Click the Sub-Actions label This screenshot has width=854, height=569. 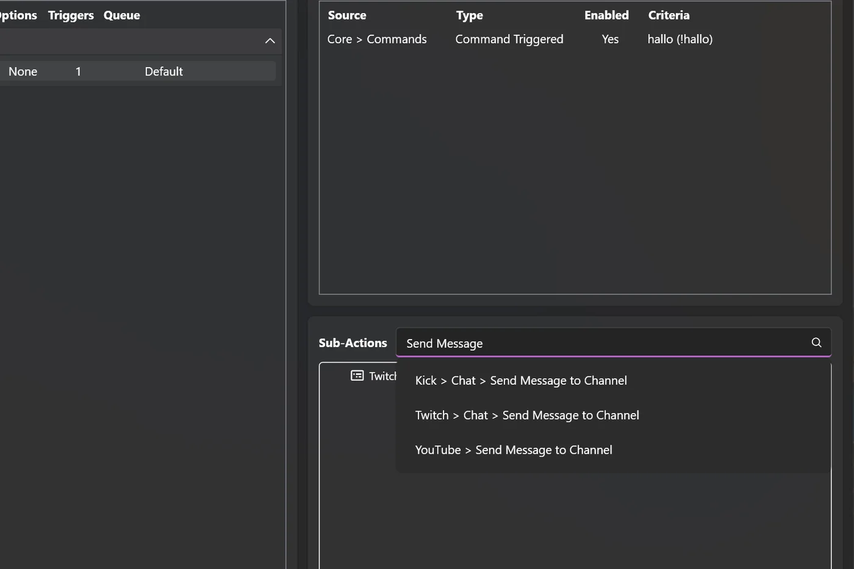click(353, 343)
